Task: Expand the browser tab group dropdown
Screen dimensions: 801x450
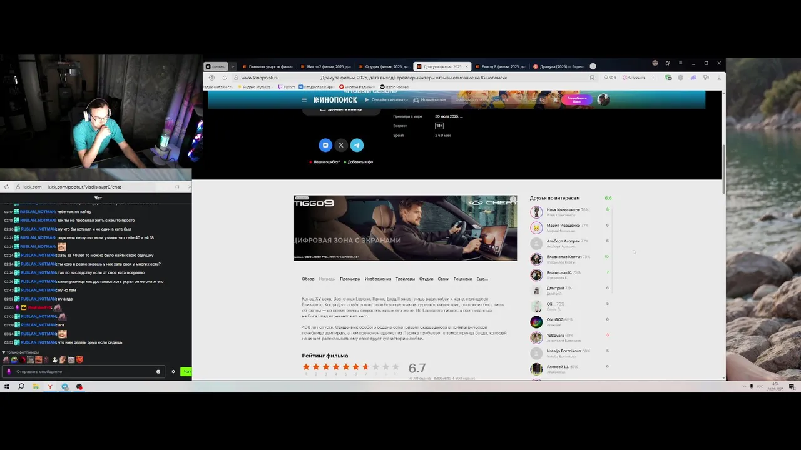Action: (233, 66)
